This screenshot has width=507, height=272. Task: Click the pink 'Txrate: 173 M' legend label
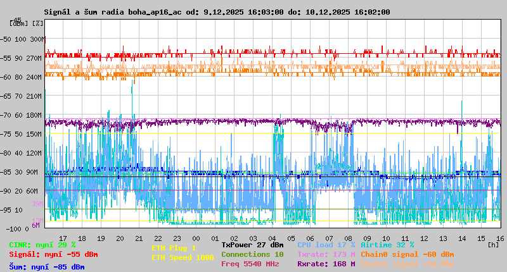click(x=326, y=254)
